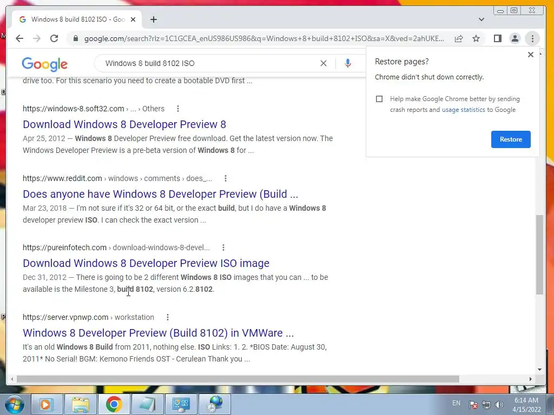The height and width of the screenshot is (415, 554).
Task: Open Chrome three-dot menu
Action: point(532,38)
